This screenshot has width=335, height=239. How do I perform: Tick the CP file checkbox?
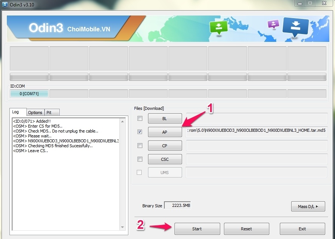pos(140,145)
